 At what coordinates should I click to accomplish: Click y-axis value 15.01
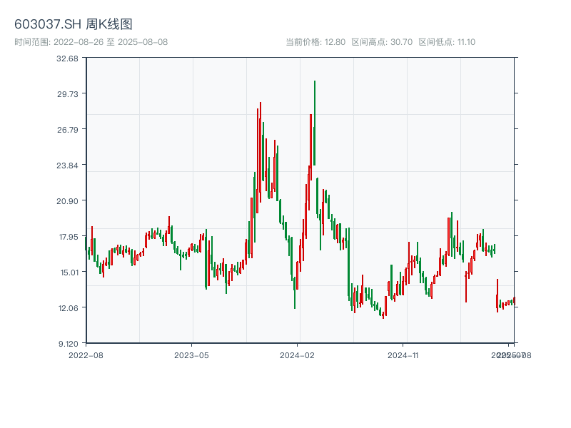[69, 272]
